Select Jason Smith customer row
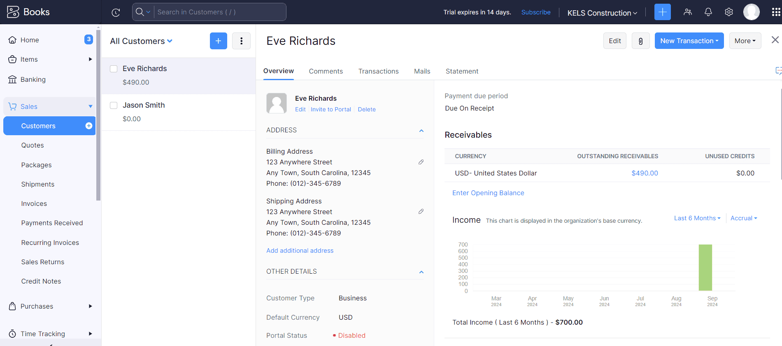Viewport: 782px width, 346px height. click(x=179, y=112)
